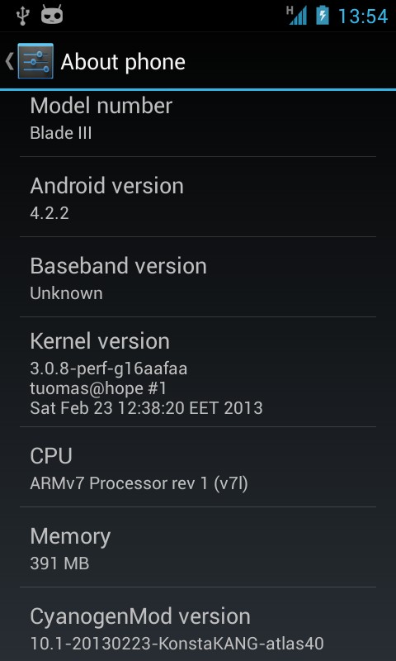This screenshot has height=661, width=396.
Task: Tap the 13:54 clock in status bar
Action: click(363, 16)
